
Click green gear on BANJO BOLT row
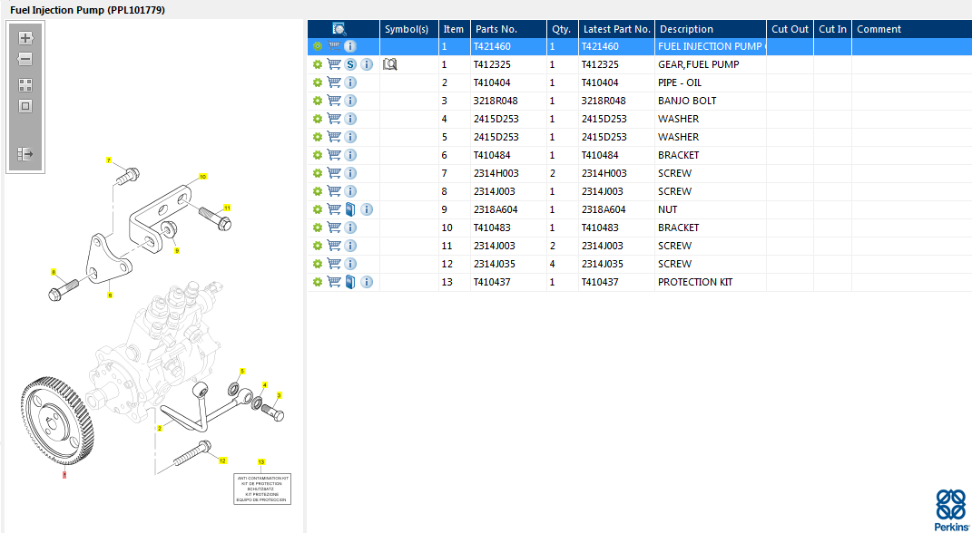click(x=318, y=101)
